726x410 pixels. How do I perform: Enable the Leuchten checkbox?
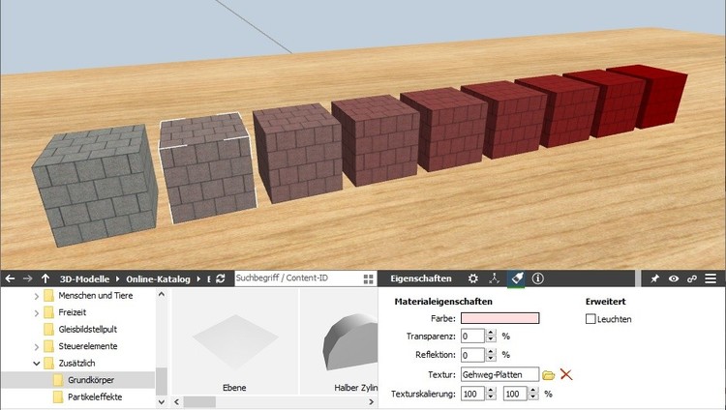[591, 318]
